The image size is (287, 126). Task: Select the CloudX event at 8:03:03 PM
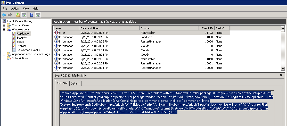coord(142,55)
